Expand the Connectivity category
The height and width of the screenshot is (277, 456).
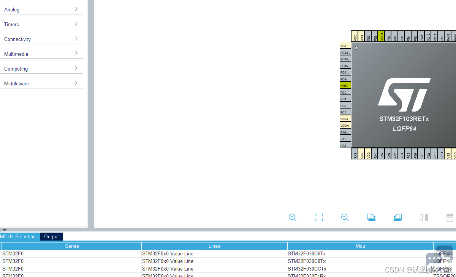41,39
